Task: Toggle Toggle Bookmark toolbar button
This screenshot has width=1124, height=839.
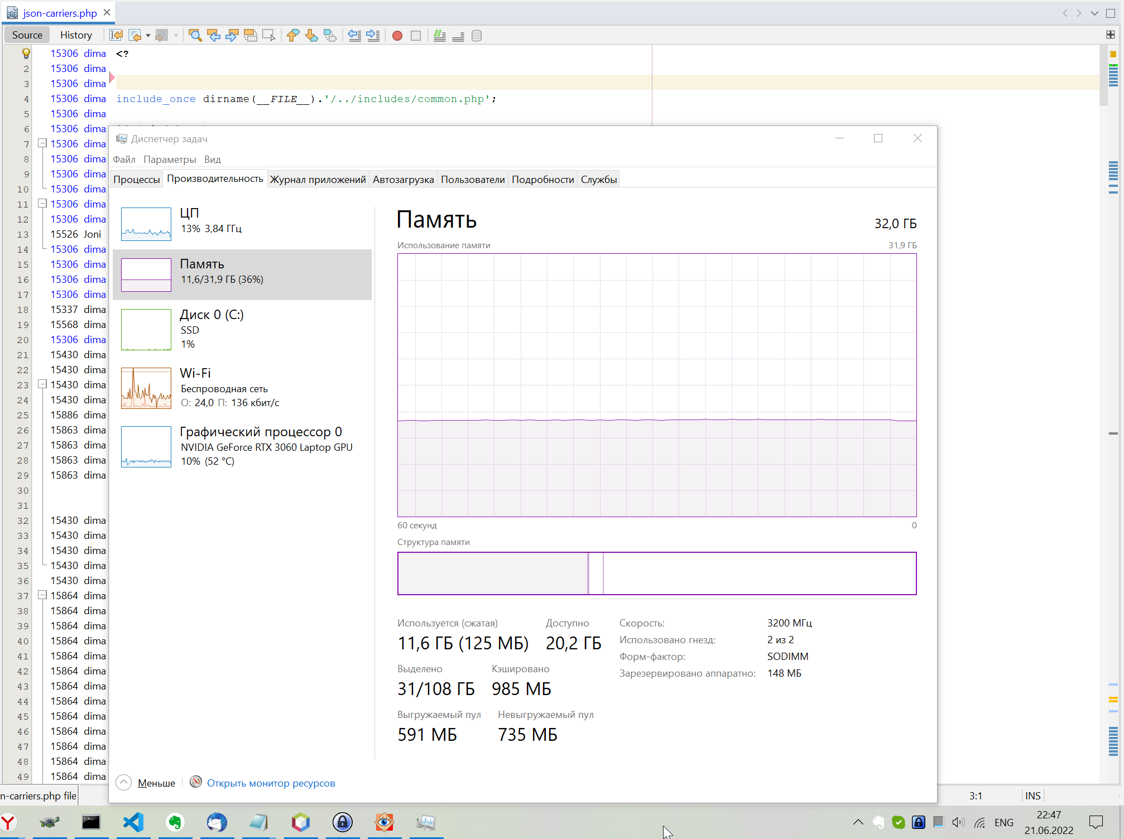Action: click(x=330, y=36)
